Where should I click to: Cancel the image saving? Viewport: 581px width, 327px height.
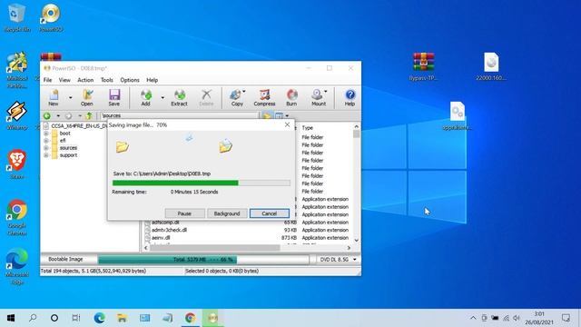(270, 213)
